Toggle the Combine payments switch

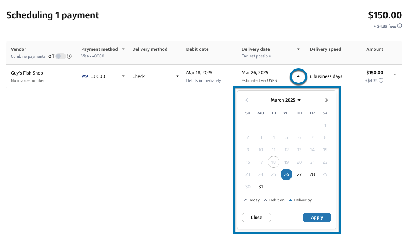(60, 56)
